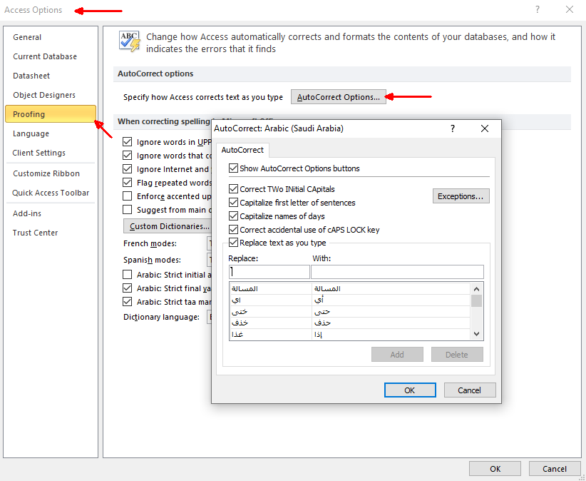586x481 pixels.
Task: Switch to the AutoCorrect tab
Action: [x=242, y=150]
